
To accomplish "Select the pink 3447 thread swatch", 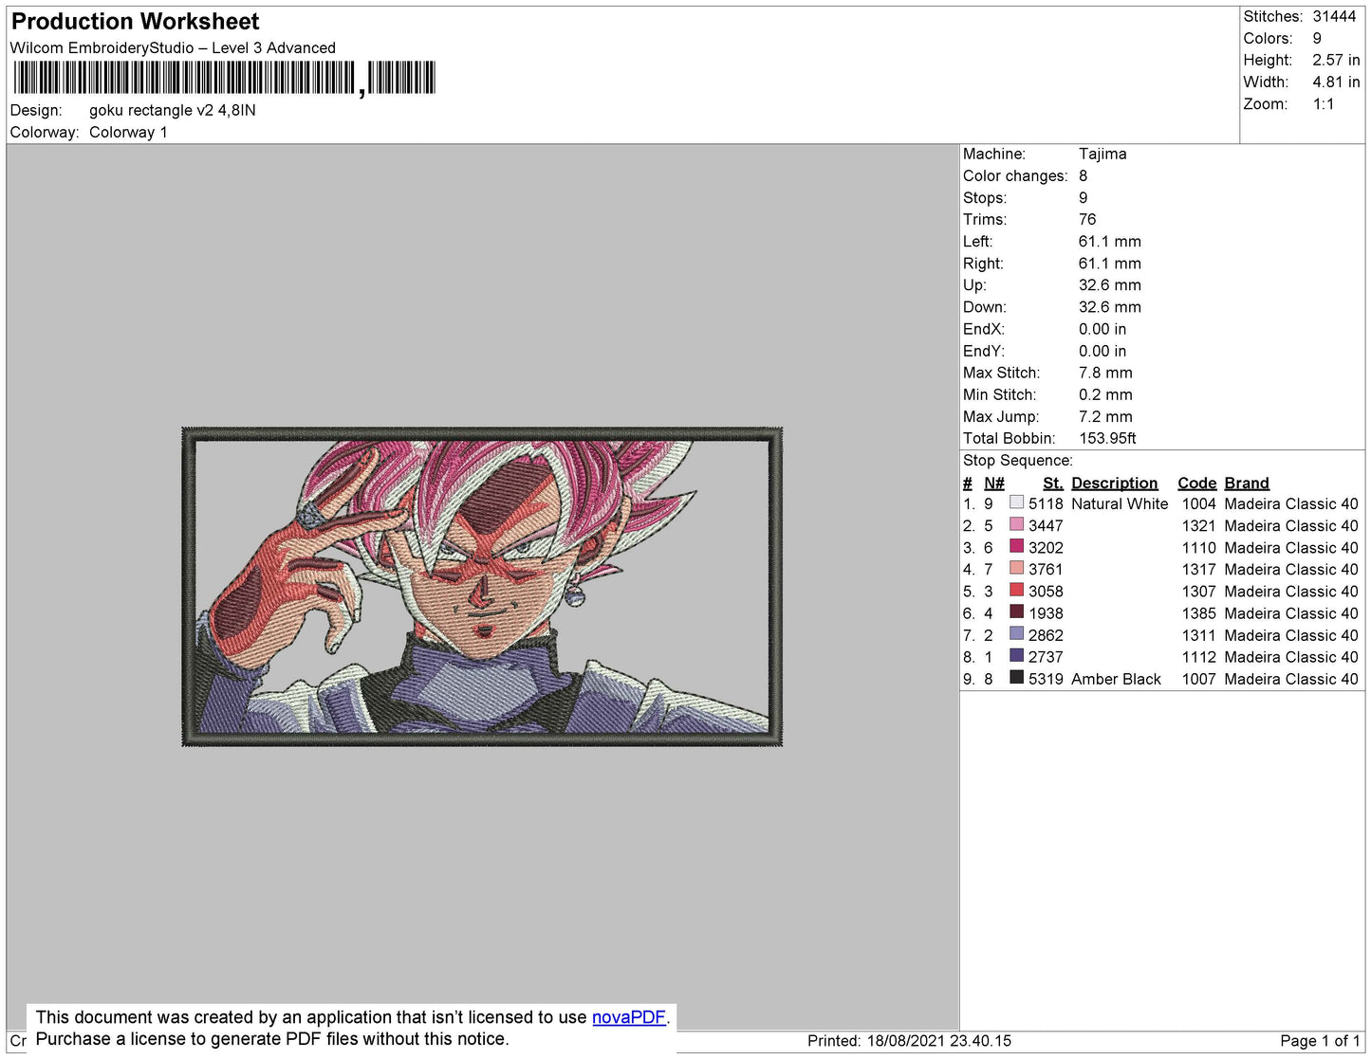I will click(x=1016, y=525).
